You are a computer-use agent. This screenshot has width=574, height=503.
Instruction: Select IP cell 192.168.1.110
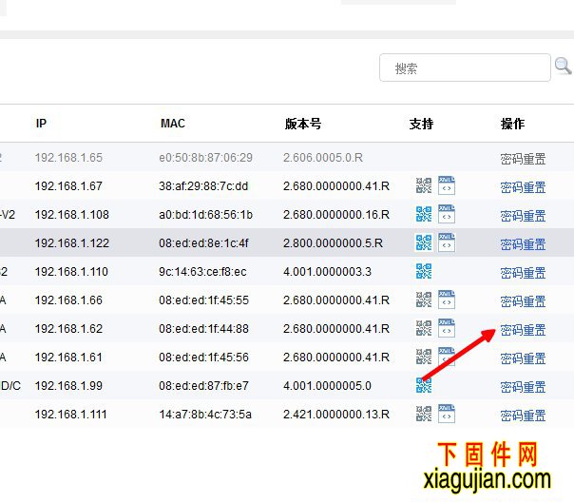[x=72, y=272]
